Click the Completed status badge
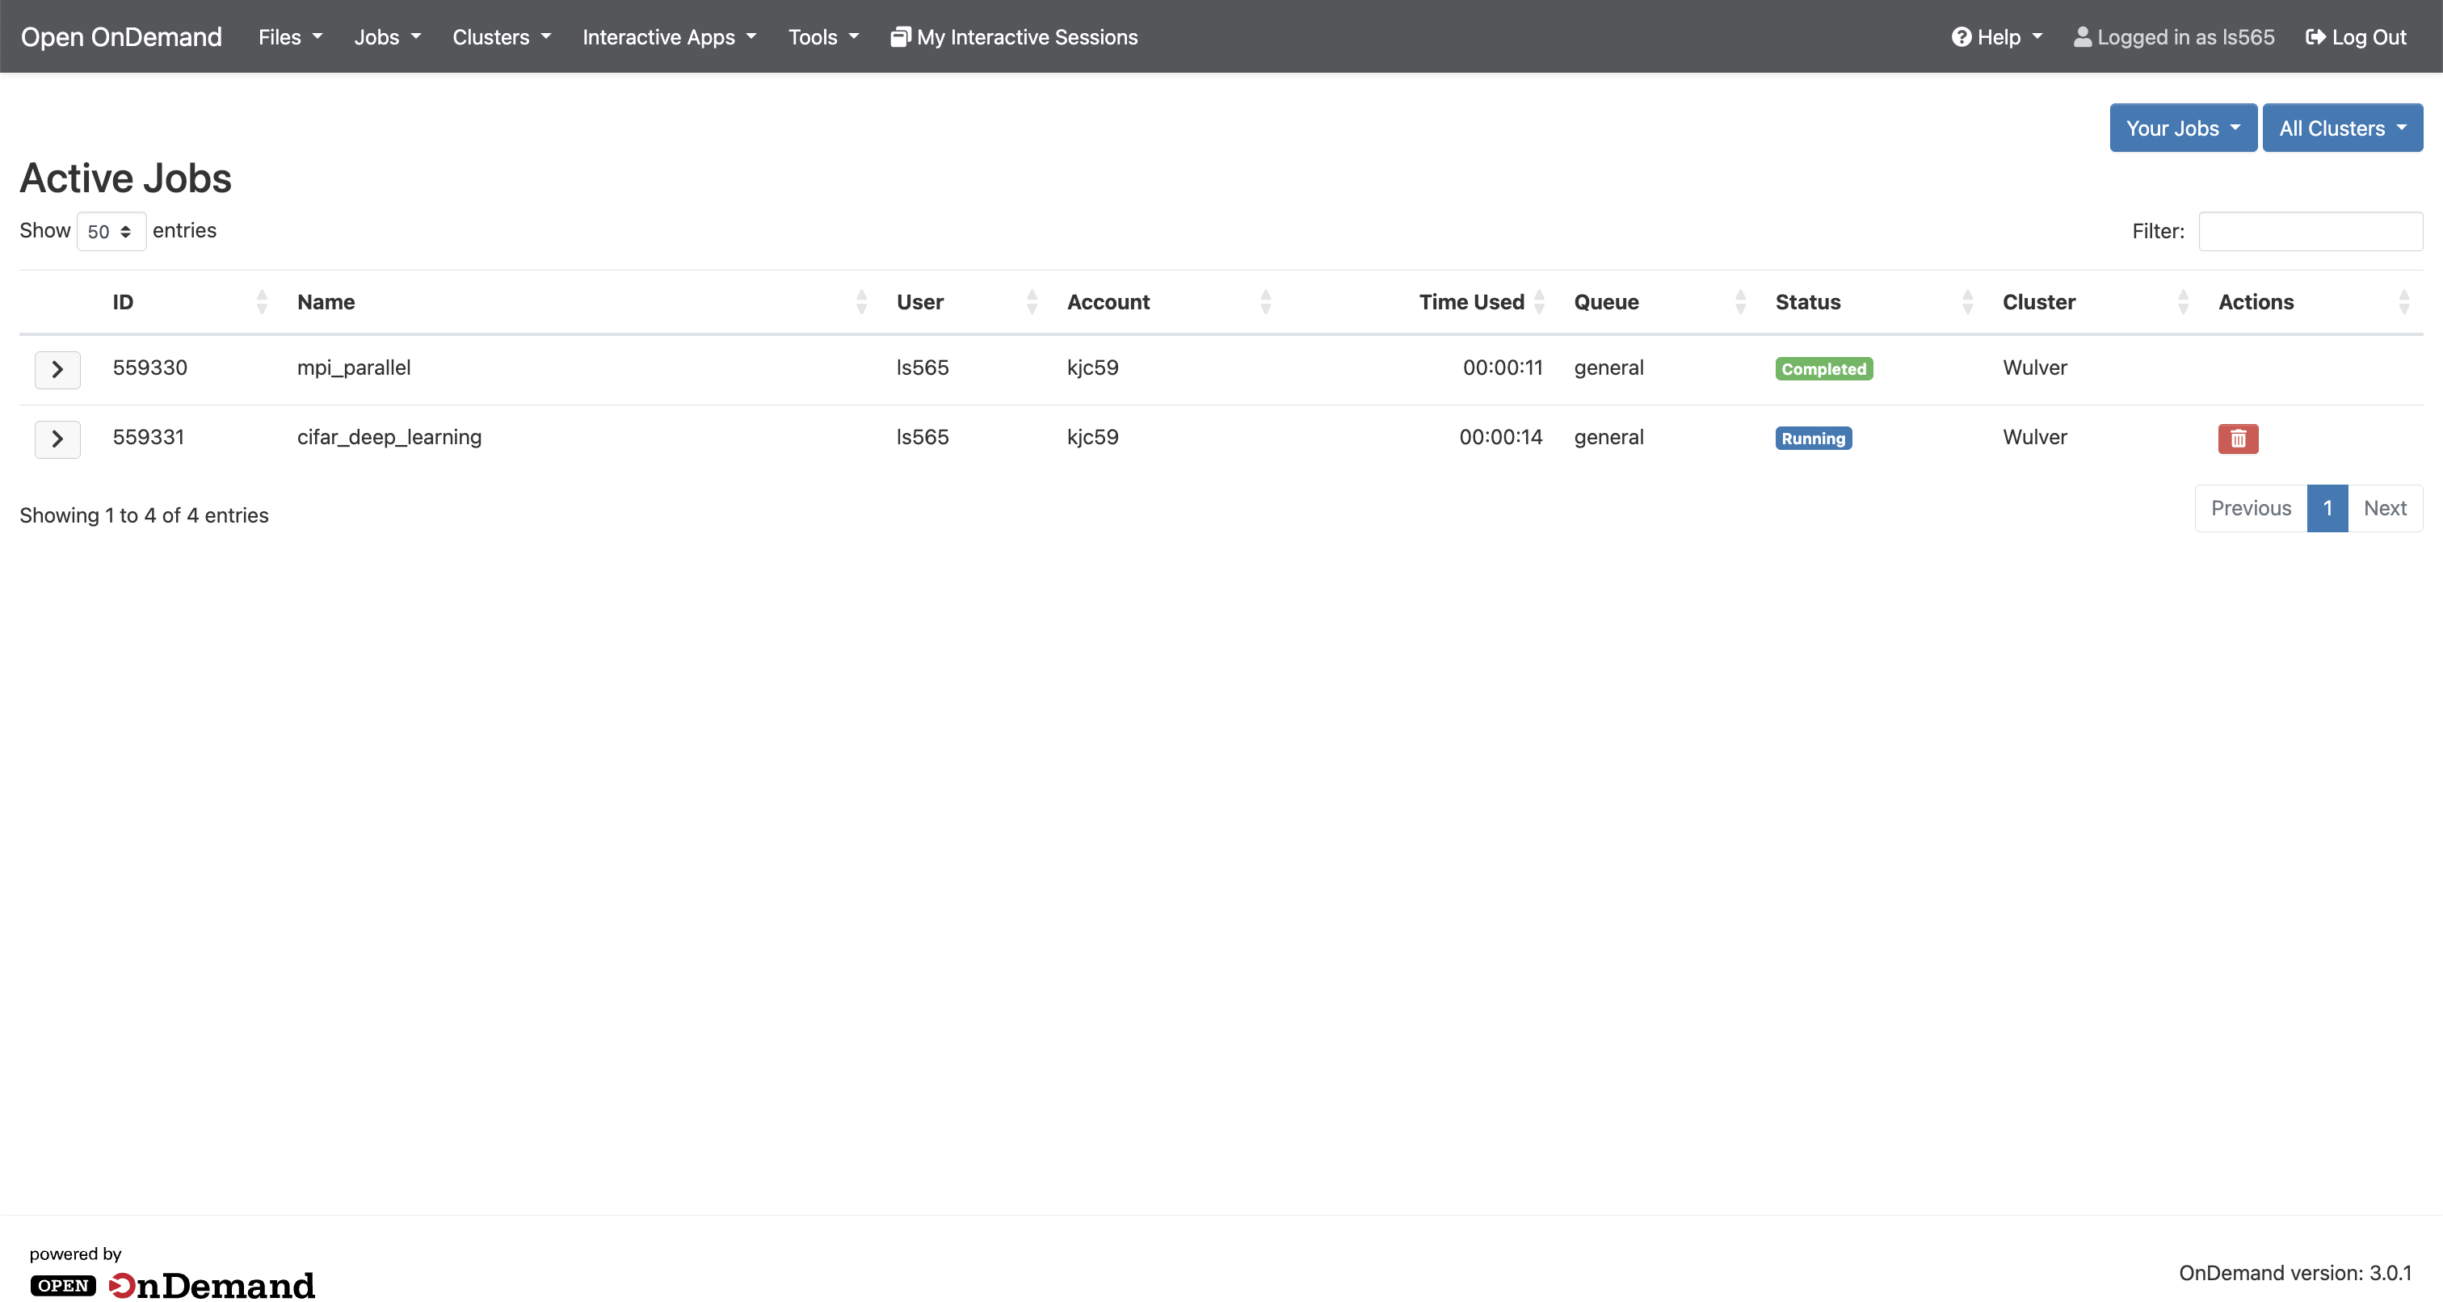2443x1302 pixels. [x=1823, y=369]
